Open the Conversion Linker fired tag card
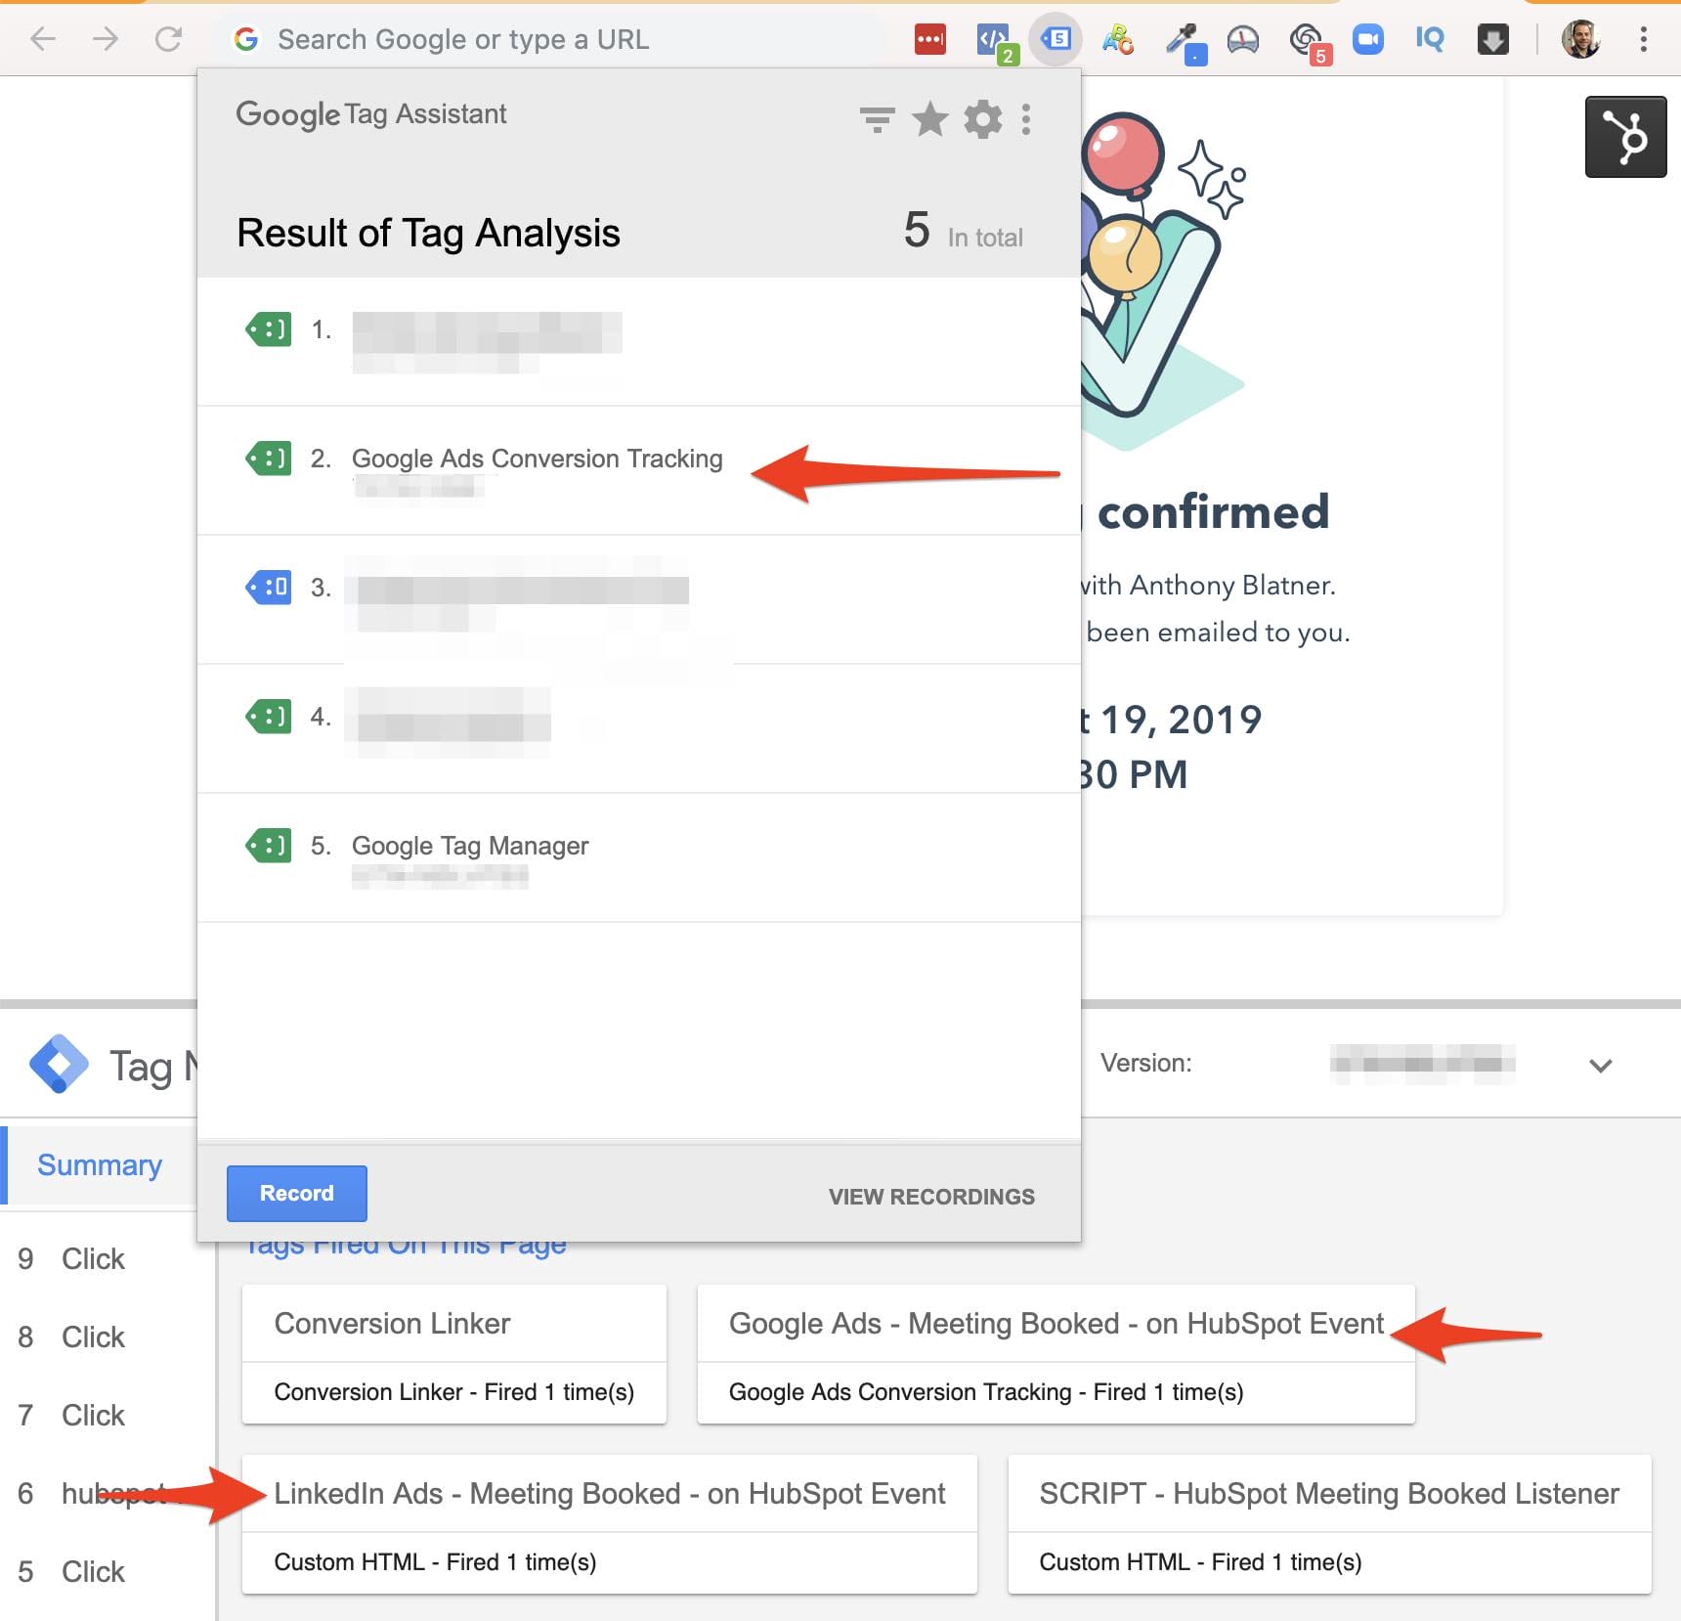1681x1621 pixels. (454, 1354)
